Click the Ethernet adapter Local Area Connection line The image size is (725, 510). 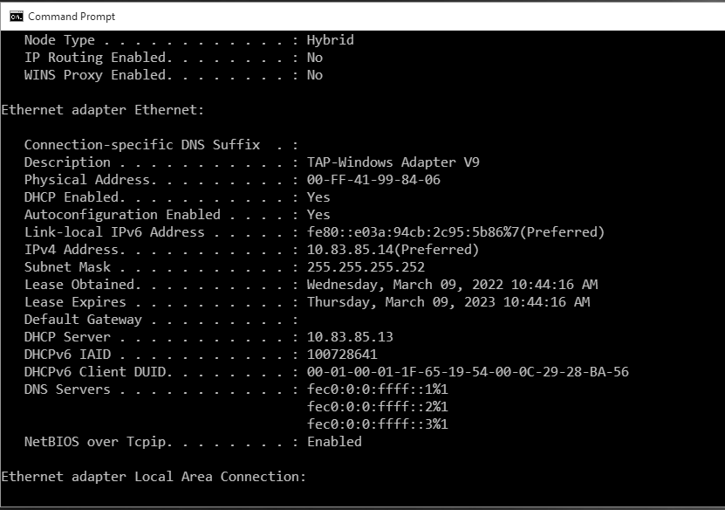tap(153, 477)
